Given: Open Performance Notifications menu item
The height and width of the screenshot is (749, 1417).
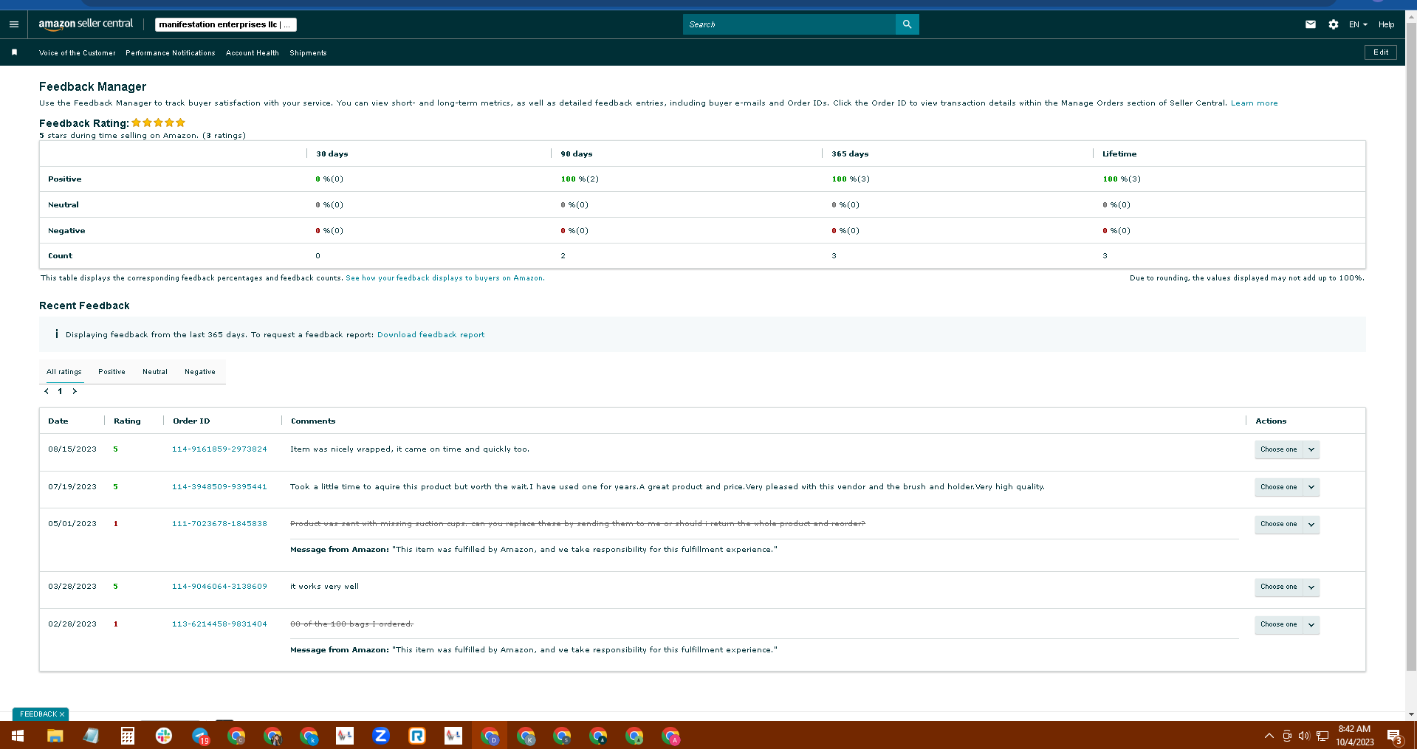Looking at the screenshot, I should tap(171, 53).
